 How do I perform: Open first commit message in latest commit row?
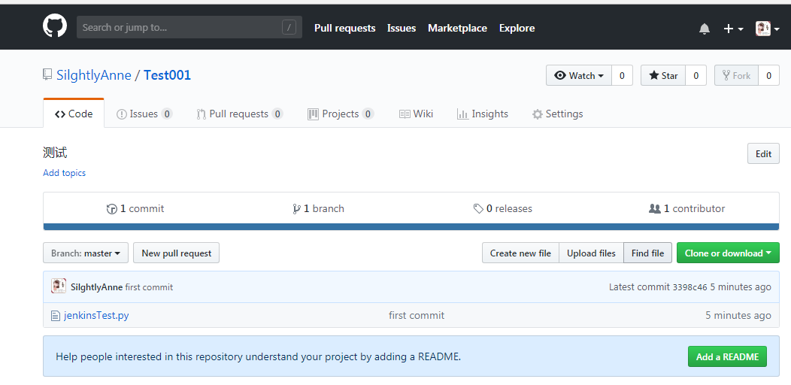149,287
